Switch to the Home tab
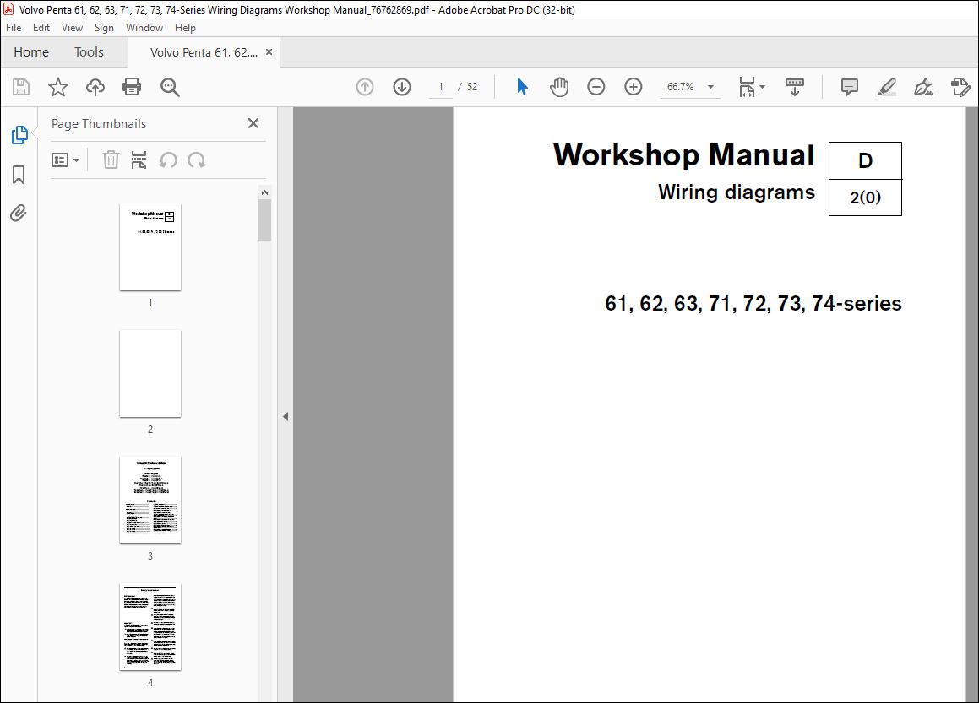Screen dimensions: 979x703 pyautogui.click(x=31, y=52)
